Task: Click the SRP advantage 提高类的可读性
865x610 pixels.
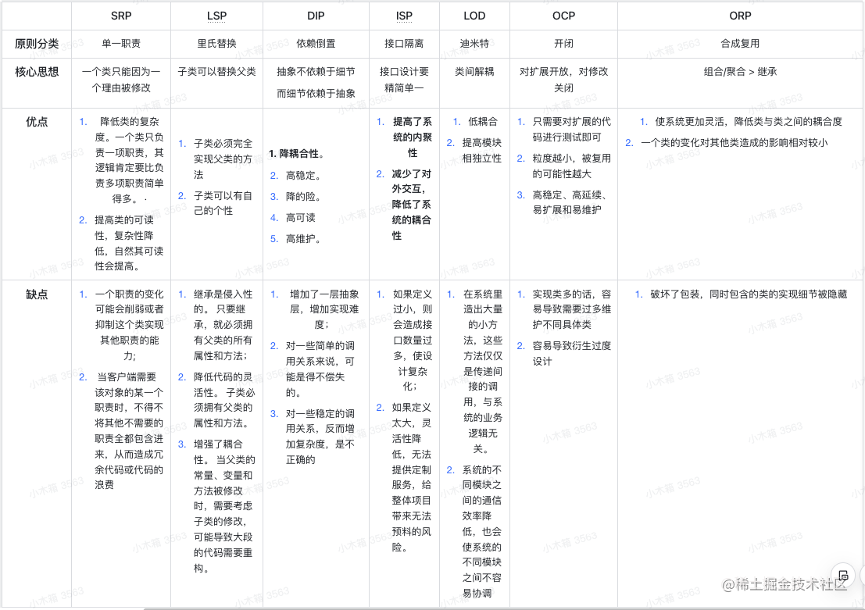Action: click(129, 243)
